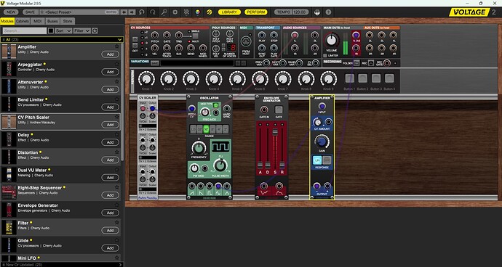
Task: Click the PERFORM button
Action: pos(256,12)
